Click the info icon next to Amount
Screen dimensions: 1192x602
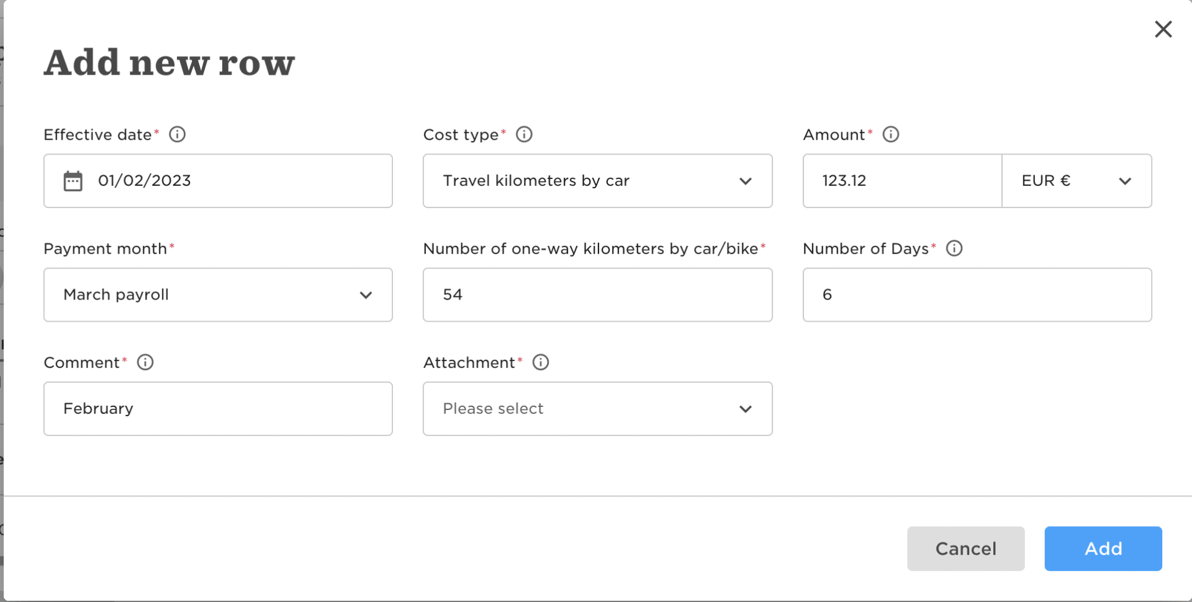point(891,134)
